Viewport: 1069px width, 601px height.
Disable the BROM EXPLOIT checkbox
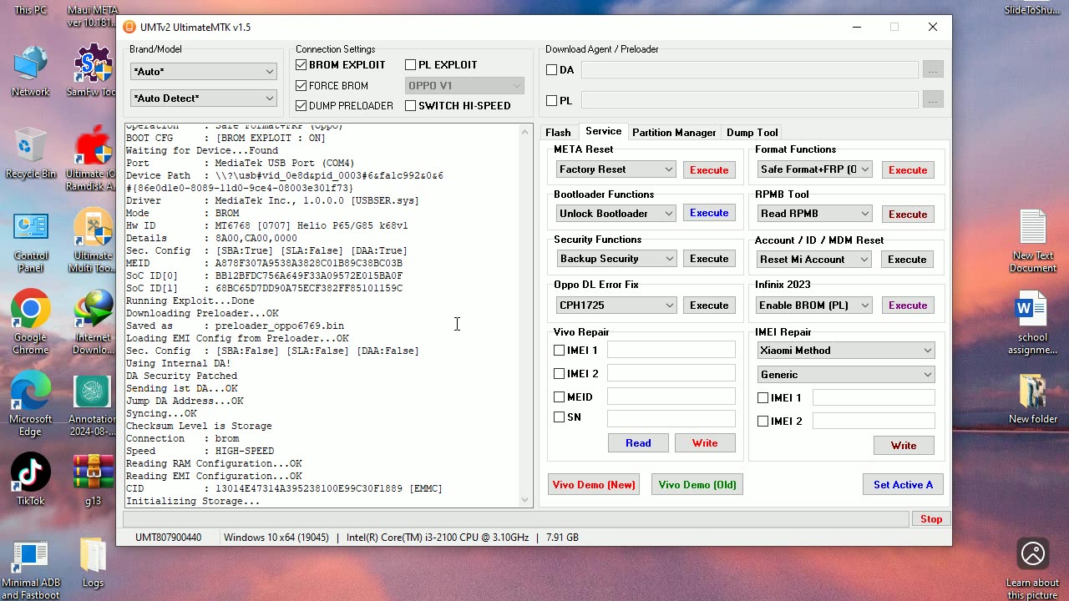(301, 64)
